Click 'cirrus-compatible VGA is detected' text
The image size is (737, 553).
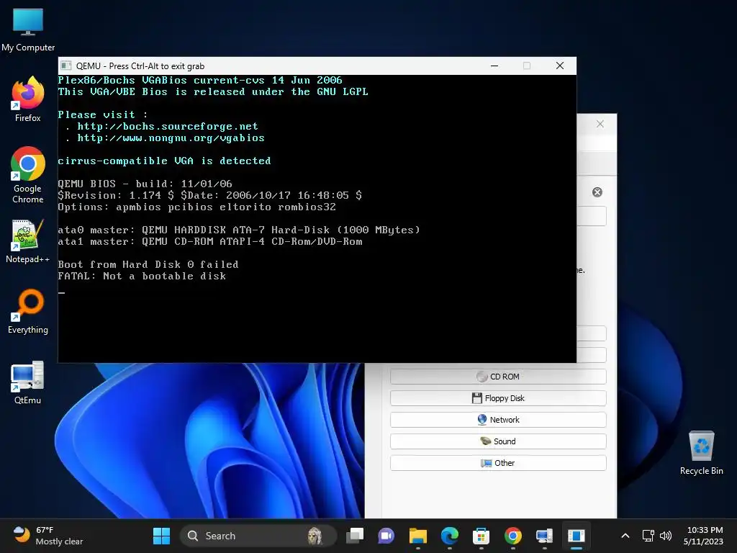165,161
